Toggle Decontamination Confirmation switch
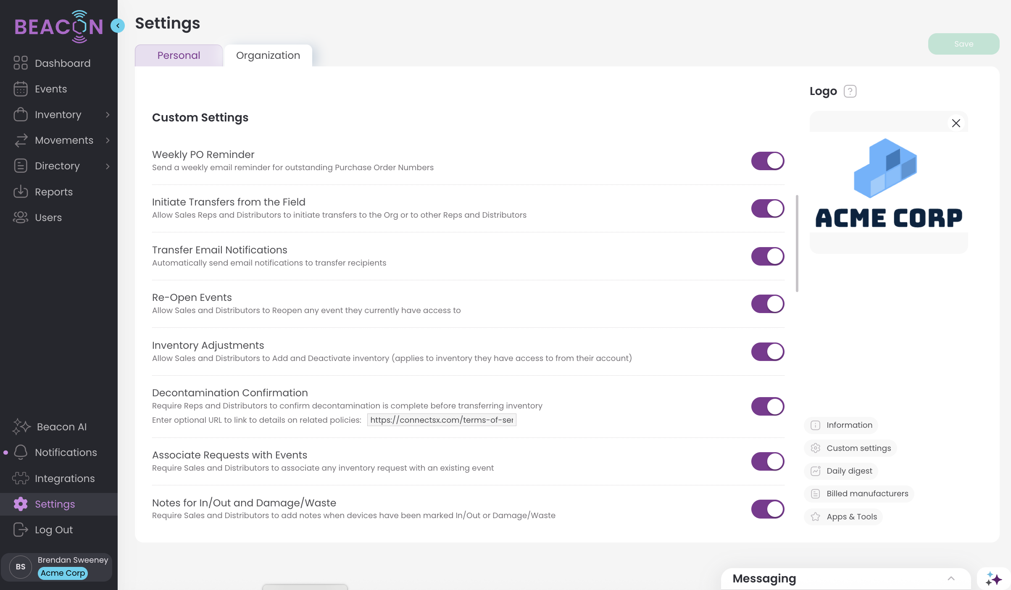The height and width of the screenshot is (590, 1011). (x=767, y=406)
